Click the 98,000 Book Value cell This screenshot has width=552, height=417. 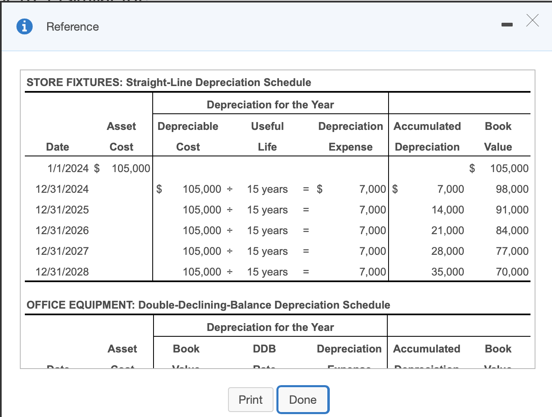512,189
